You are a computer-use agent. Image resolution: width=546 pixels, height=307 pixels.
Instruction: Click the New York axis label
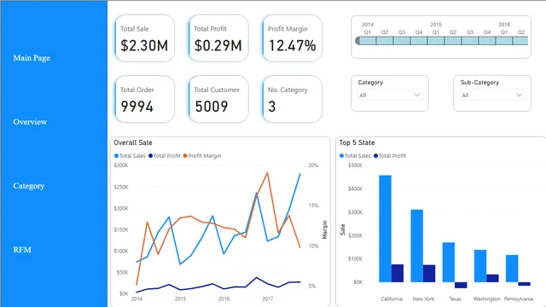tap(423, 298)
